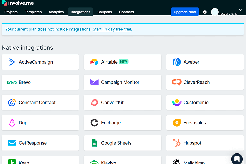Go to the Projects tab
This screenshot has height=164, width=246.
[x=11, y=12]
